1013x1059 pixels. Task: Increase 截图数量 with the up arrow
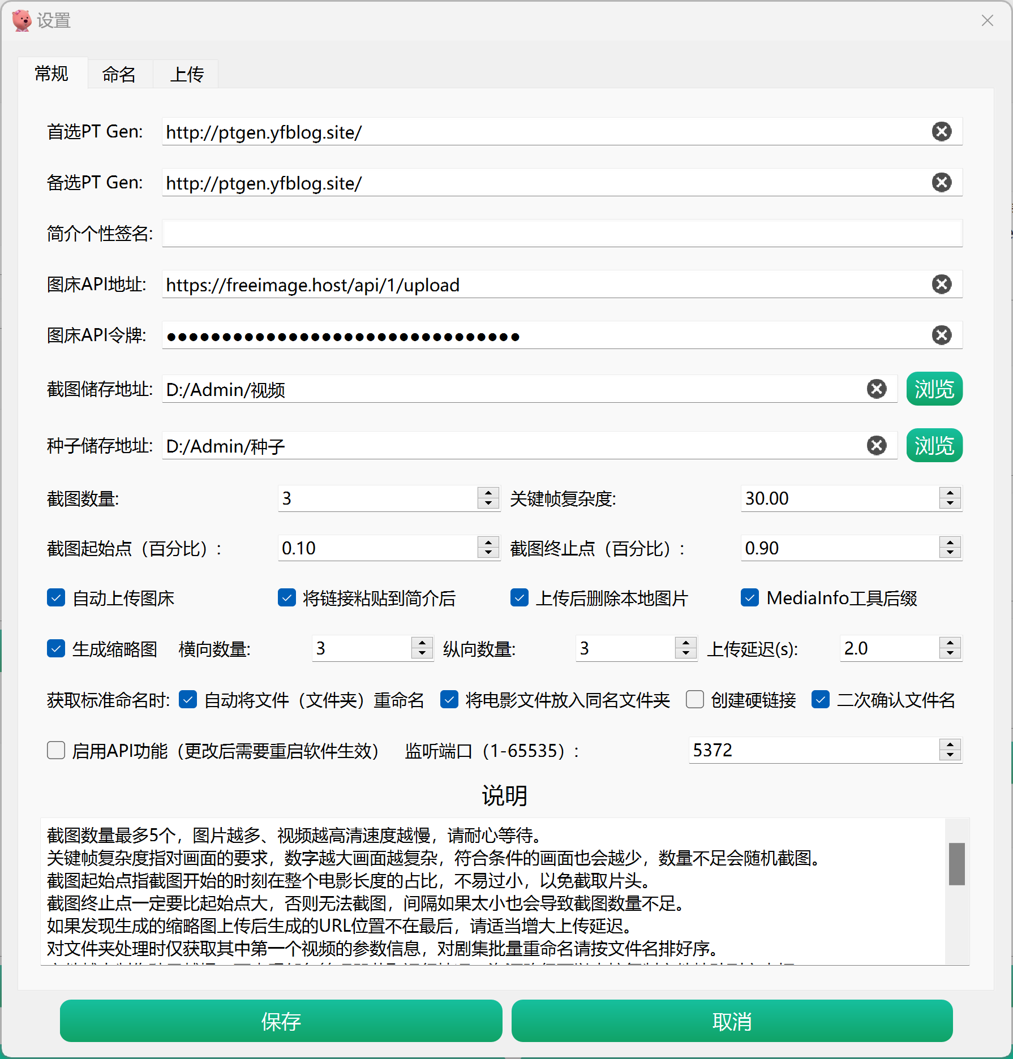click(x=488, y=493)
